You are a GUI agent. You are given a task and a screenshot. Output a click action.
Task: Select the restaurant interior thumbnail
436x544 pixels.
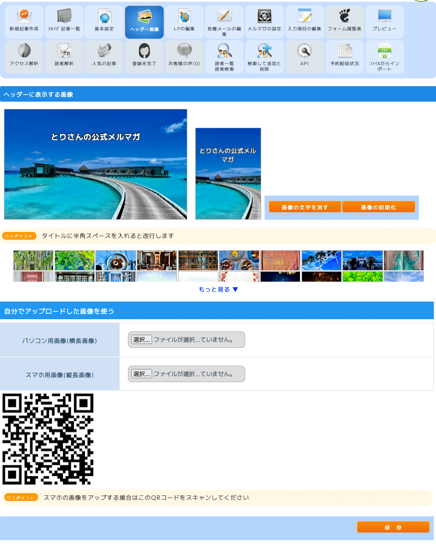coord(157,260)
